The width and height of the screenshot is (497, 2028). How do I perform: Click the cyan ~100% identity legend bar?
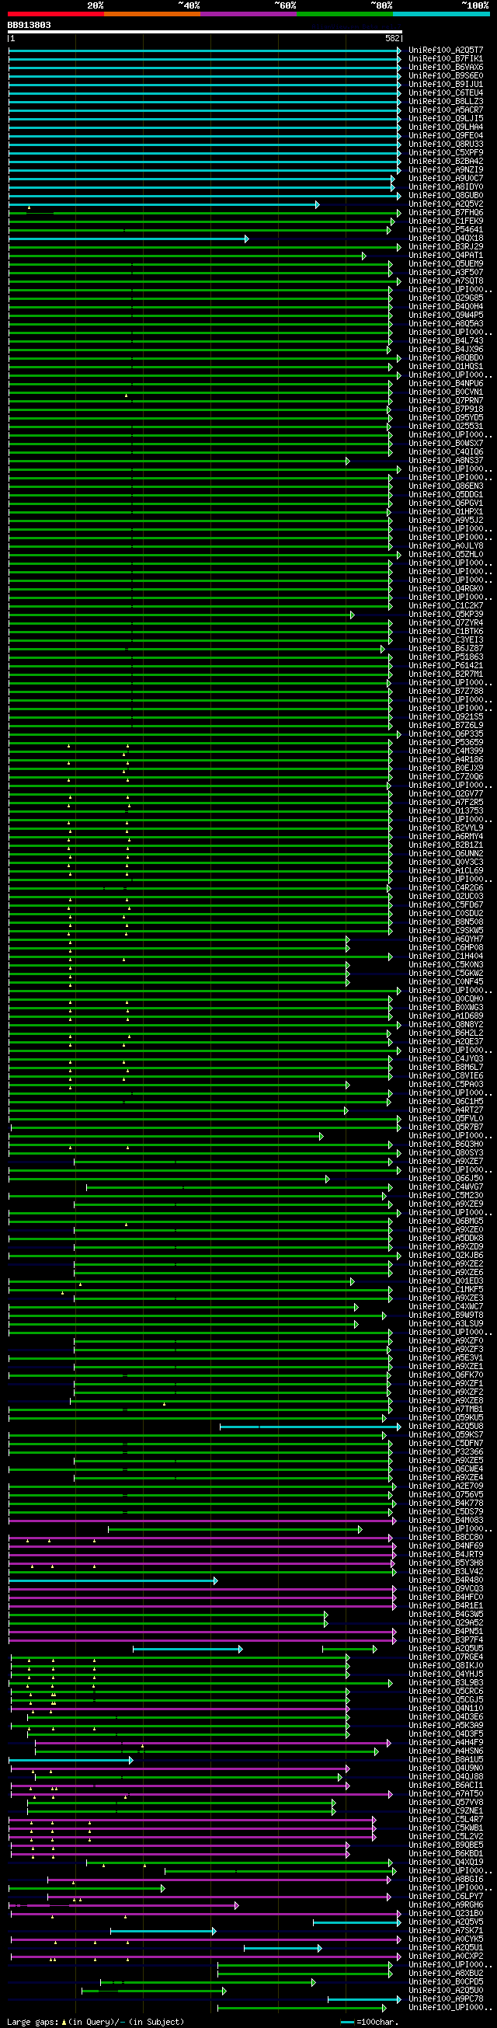point(441,13)
